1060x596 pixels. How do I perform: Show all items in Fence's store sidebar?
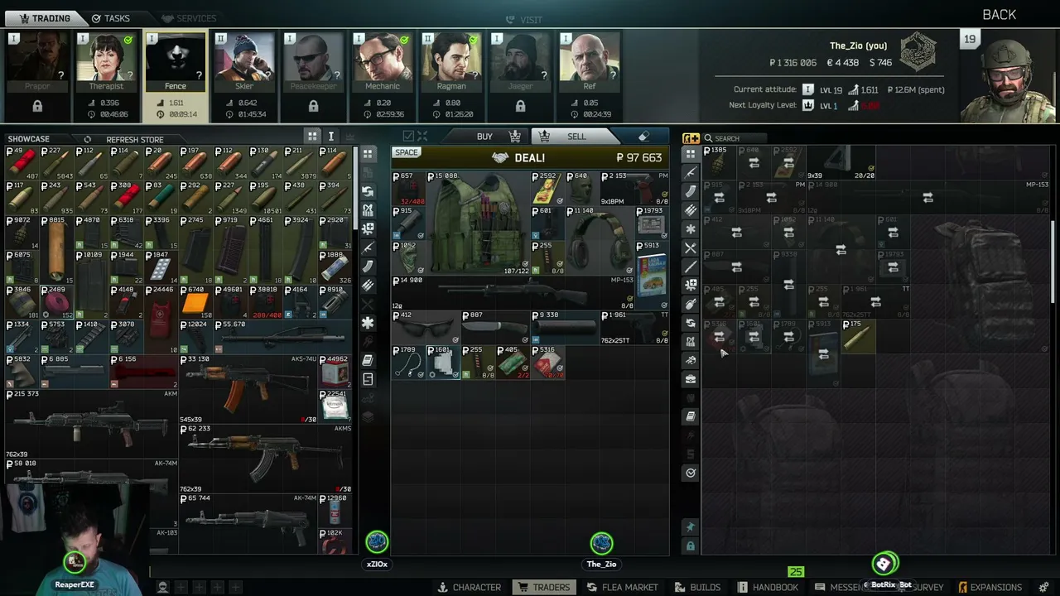[368, 154]
